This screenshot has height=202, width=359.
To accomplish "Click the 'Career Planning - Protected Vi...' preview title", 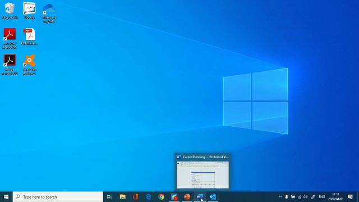I will click(206, 157).
